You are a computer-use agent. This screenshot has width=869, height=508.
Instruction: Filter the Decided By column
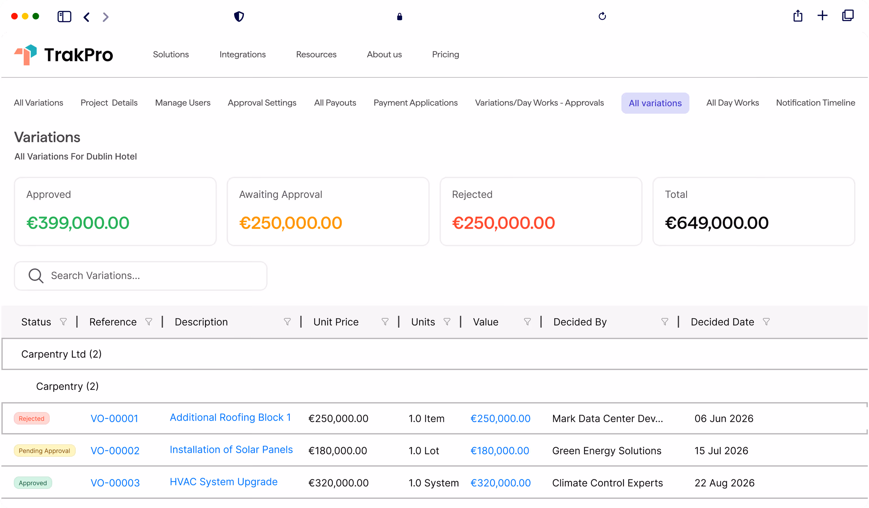[665, 322]
